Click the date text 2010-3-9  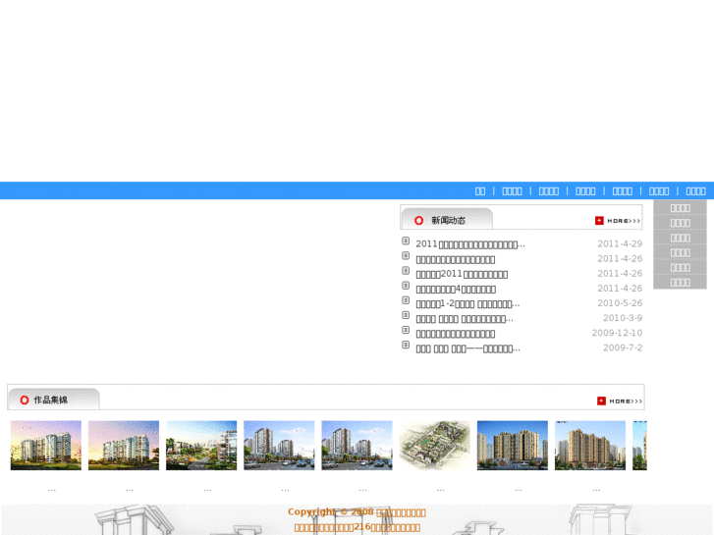tap(623, 318)
